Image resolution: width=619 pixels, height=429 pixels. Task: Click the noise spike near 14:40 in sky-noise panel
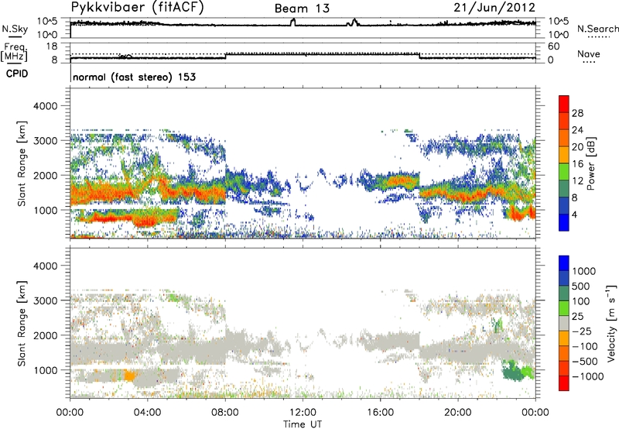[354, 22]
